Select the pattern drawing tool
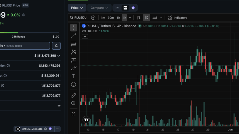Viewport: 239px width, 134px height. tap(73, 52)
